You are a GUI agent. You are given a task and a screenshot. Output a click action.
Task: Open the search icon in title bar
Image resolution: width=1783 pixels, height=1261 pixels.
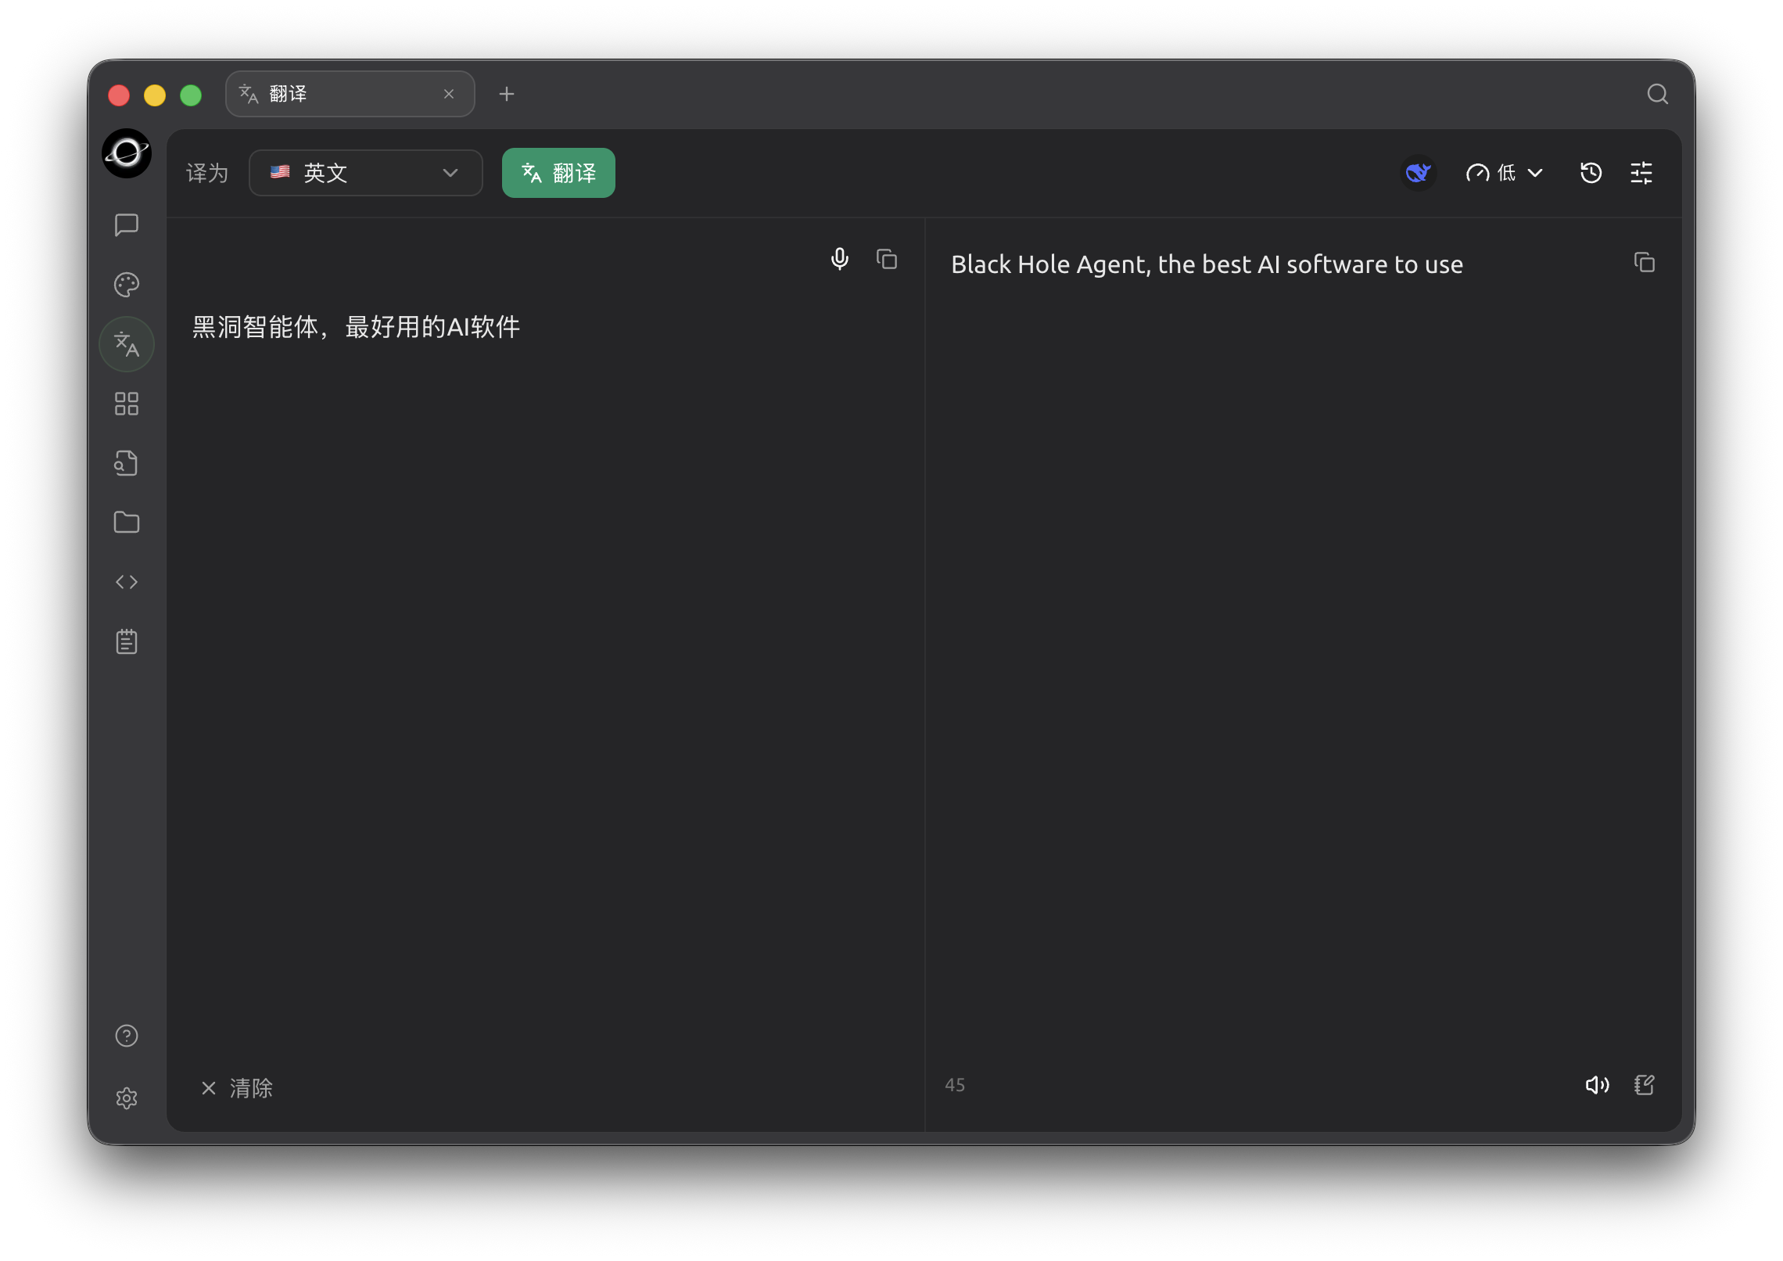[x=1657, y=94]
